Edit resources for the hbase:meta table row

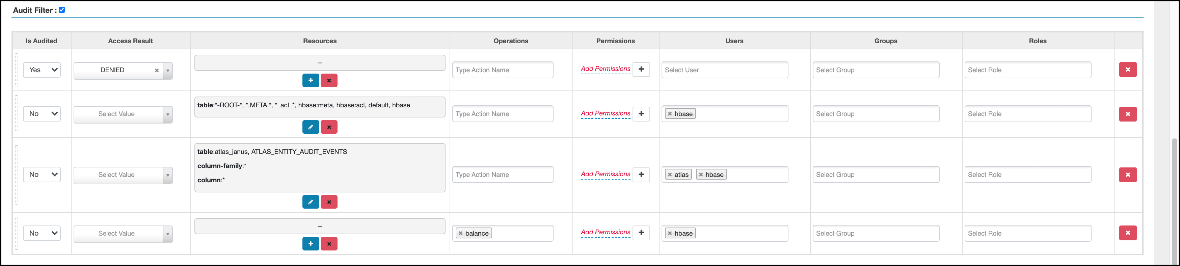point(310,127)
